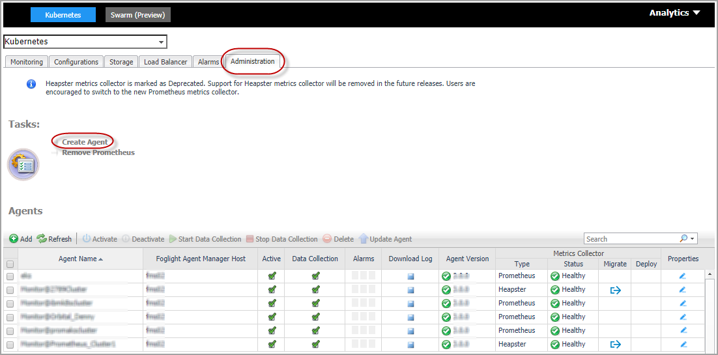
Task: Switch to the Monitoring tab
Action: pos(27,62)
